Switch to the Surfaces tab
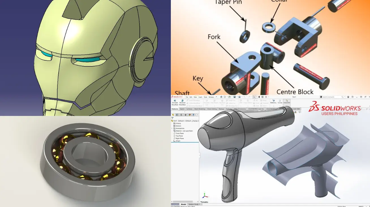 tap(189, 109)
